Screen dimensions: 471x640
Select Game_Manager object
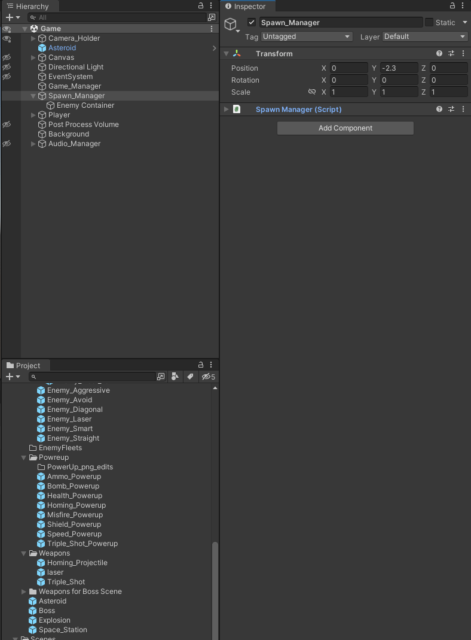click(75, 86)
